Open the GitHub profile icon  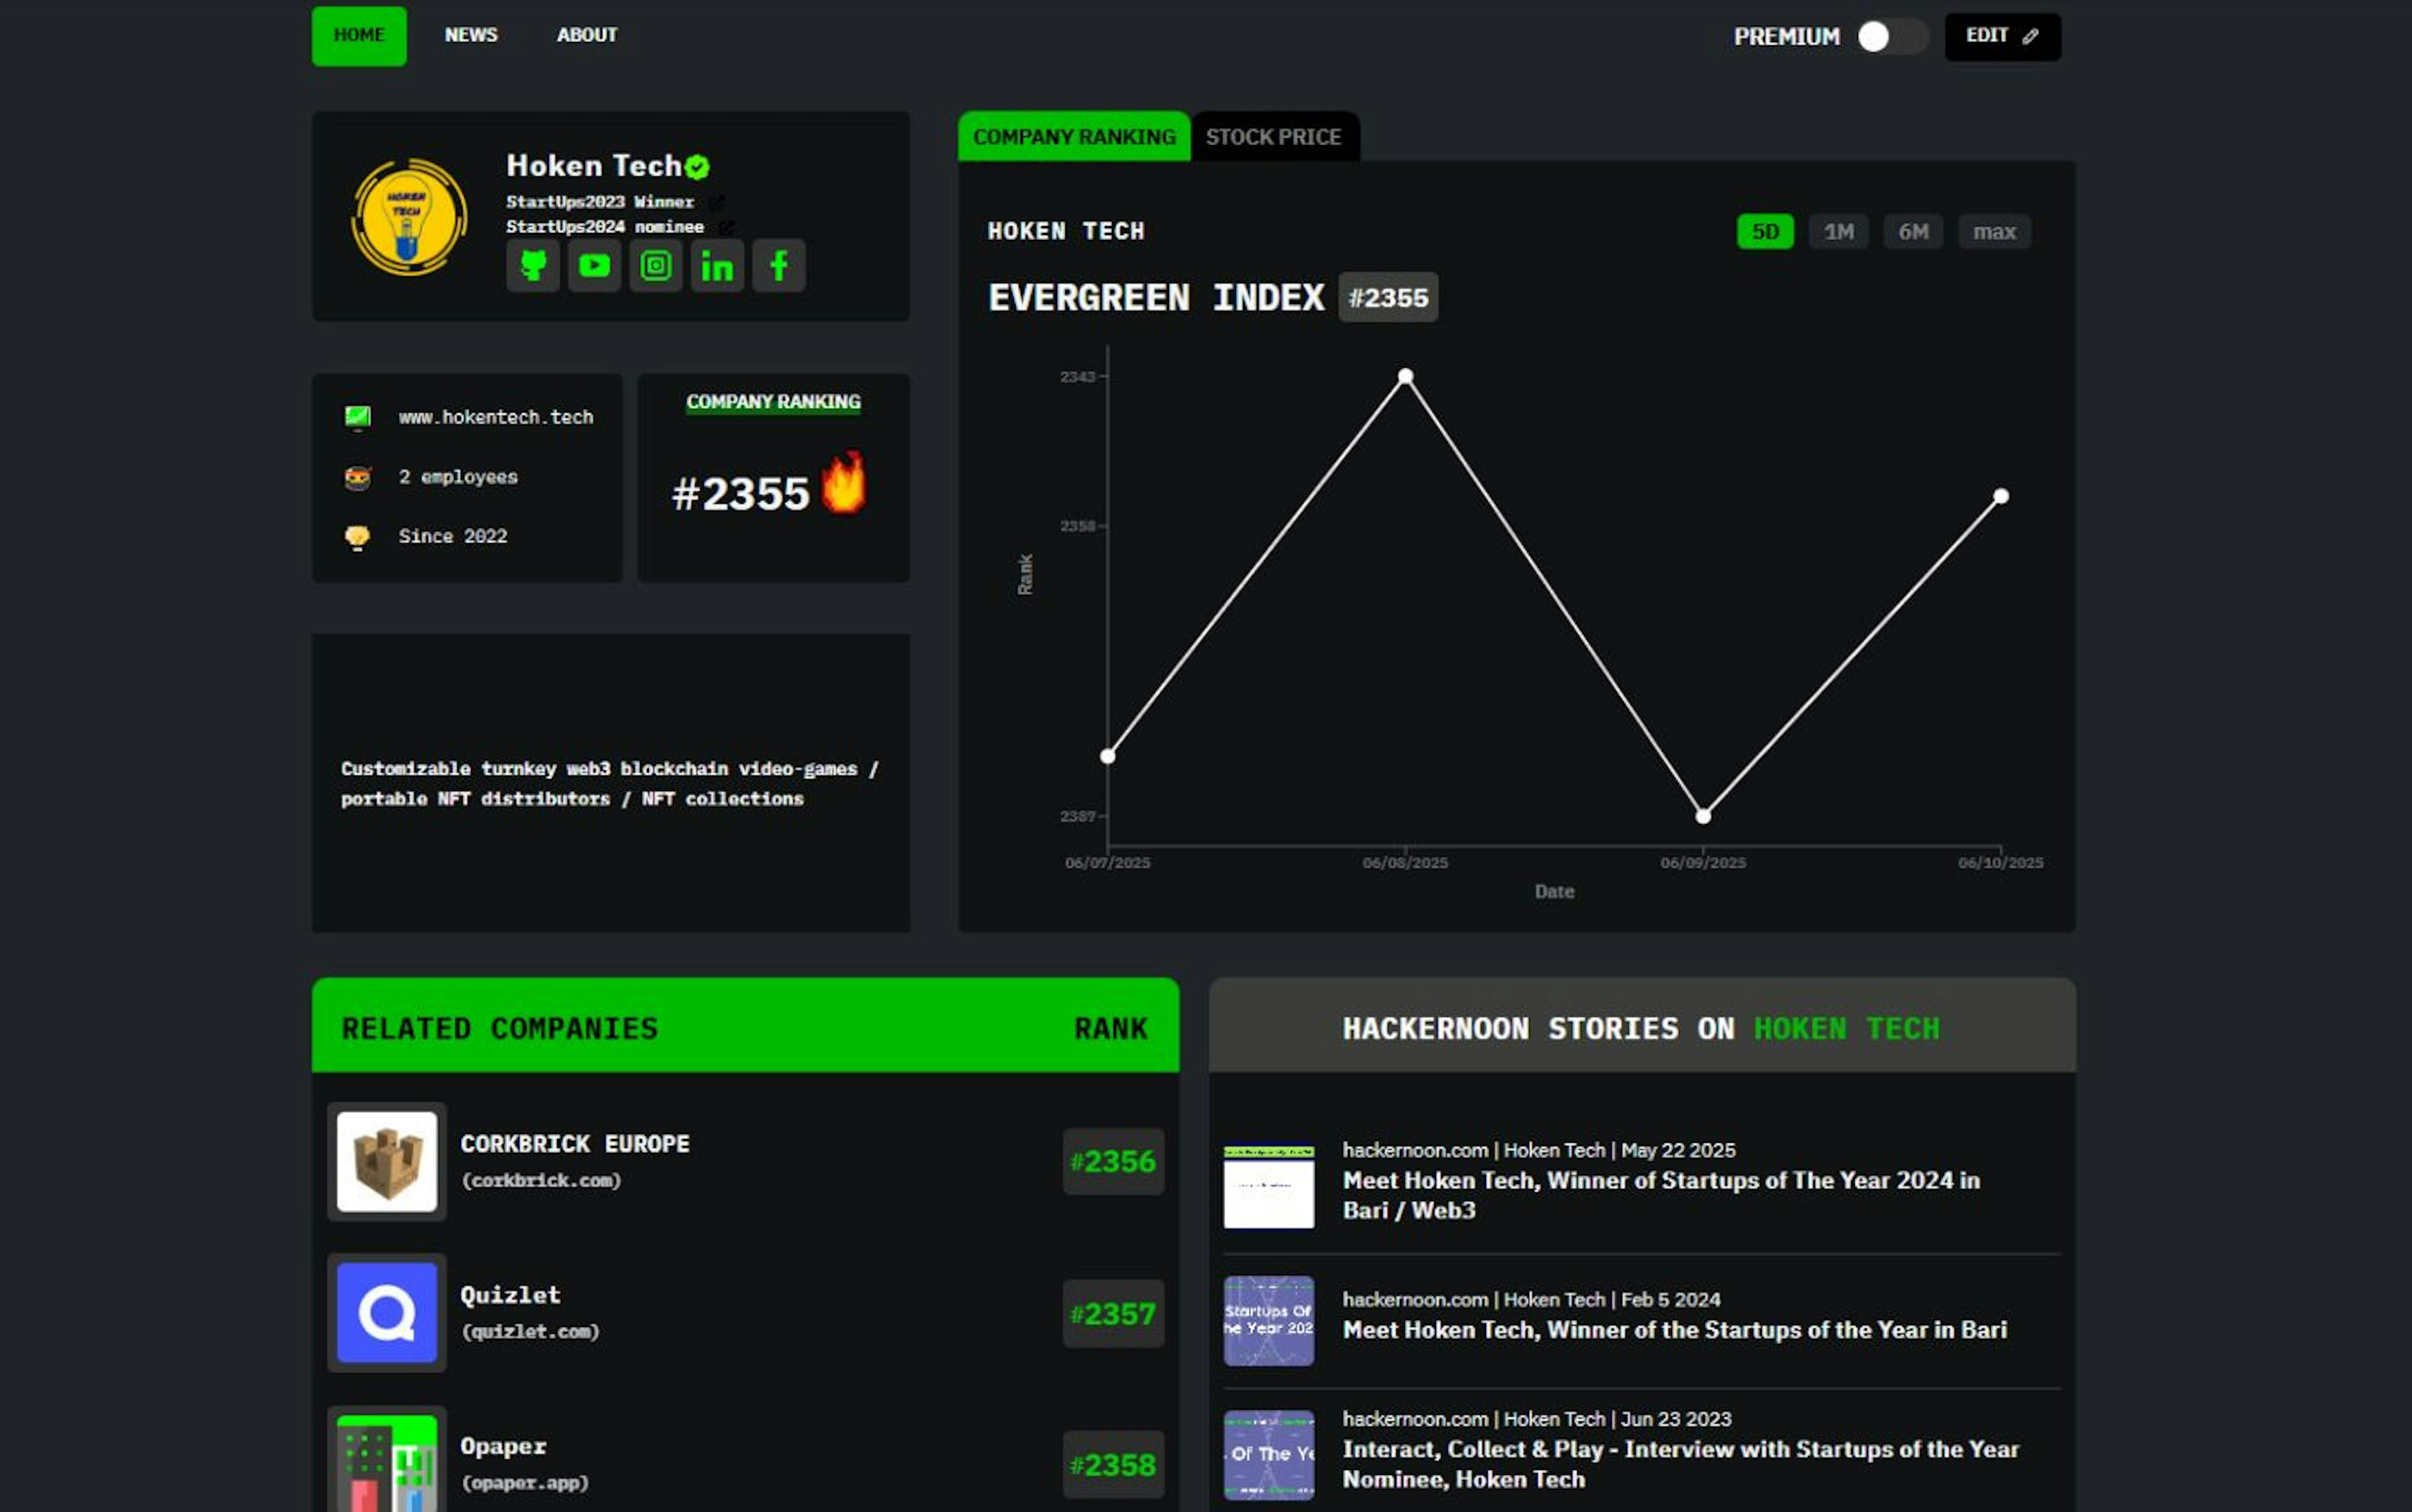pos(532,266)
